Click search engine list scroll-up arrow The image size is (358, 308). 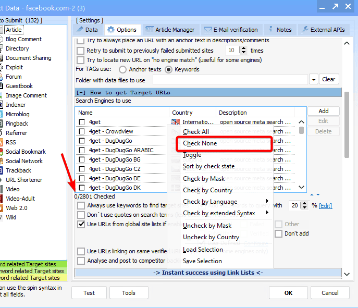click(x=302, y=122)
